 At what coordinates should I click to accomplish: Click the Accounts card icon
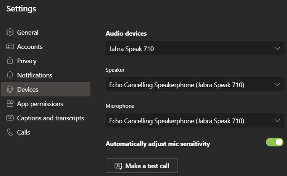[10, 46]
